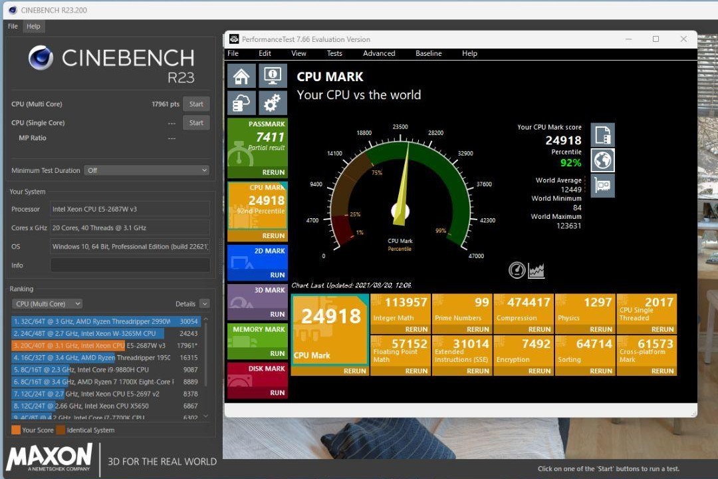Rerun the Cross-platform Mark test
This screenshot has width=718, height=479.
click(663, 371)
